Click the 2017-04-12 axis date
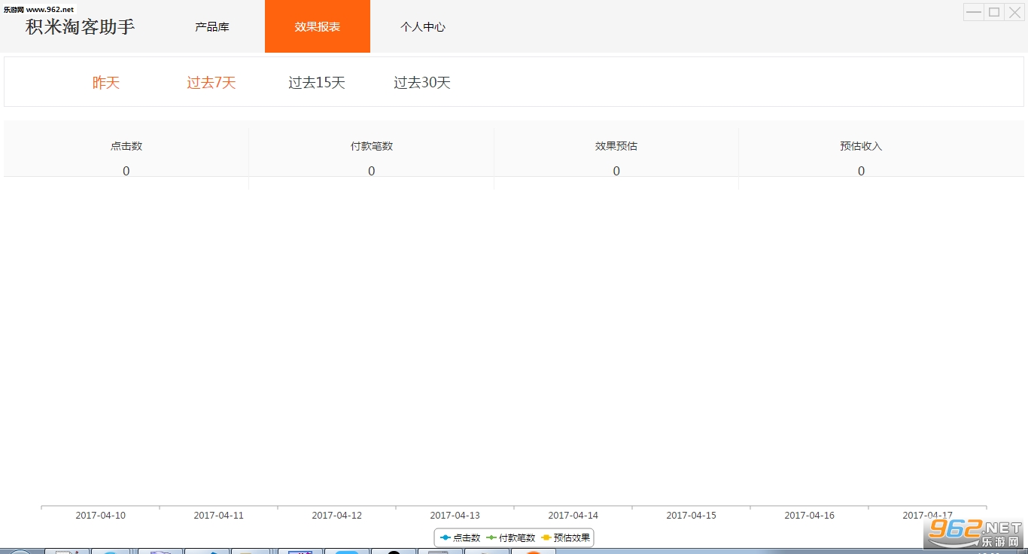 point(337,516)
